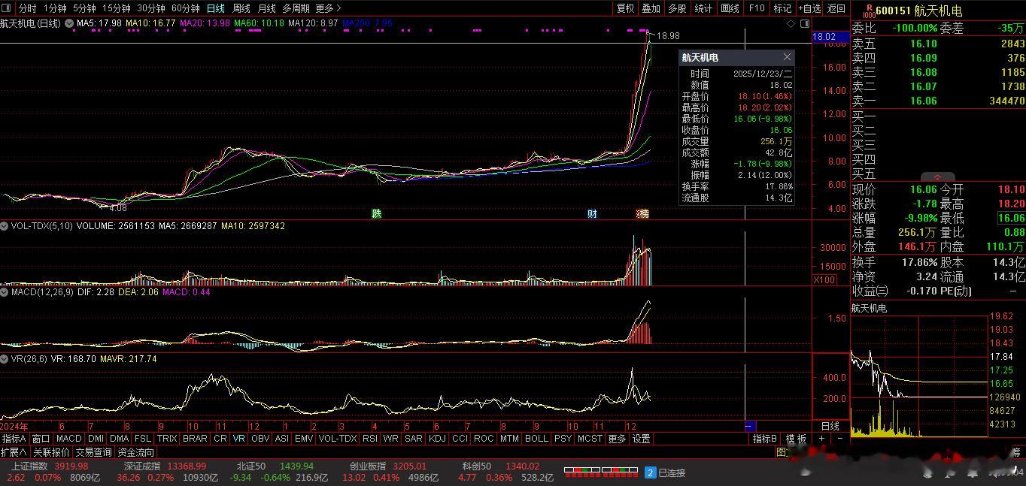Open indicator 设置 settings
1026x486 pixels.
(x=641, y=439)
